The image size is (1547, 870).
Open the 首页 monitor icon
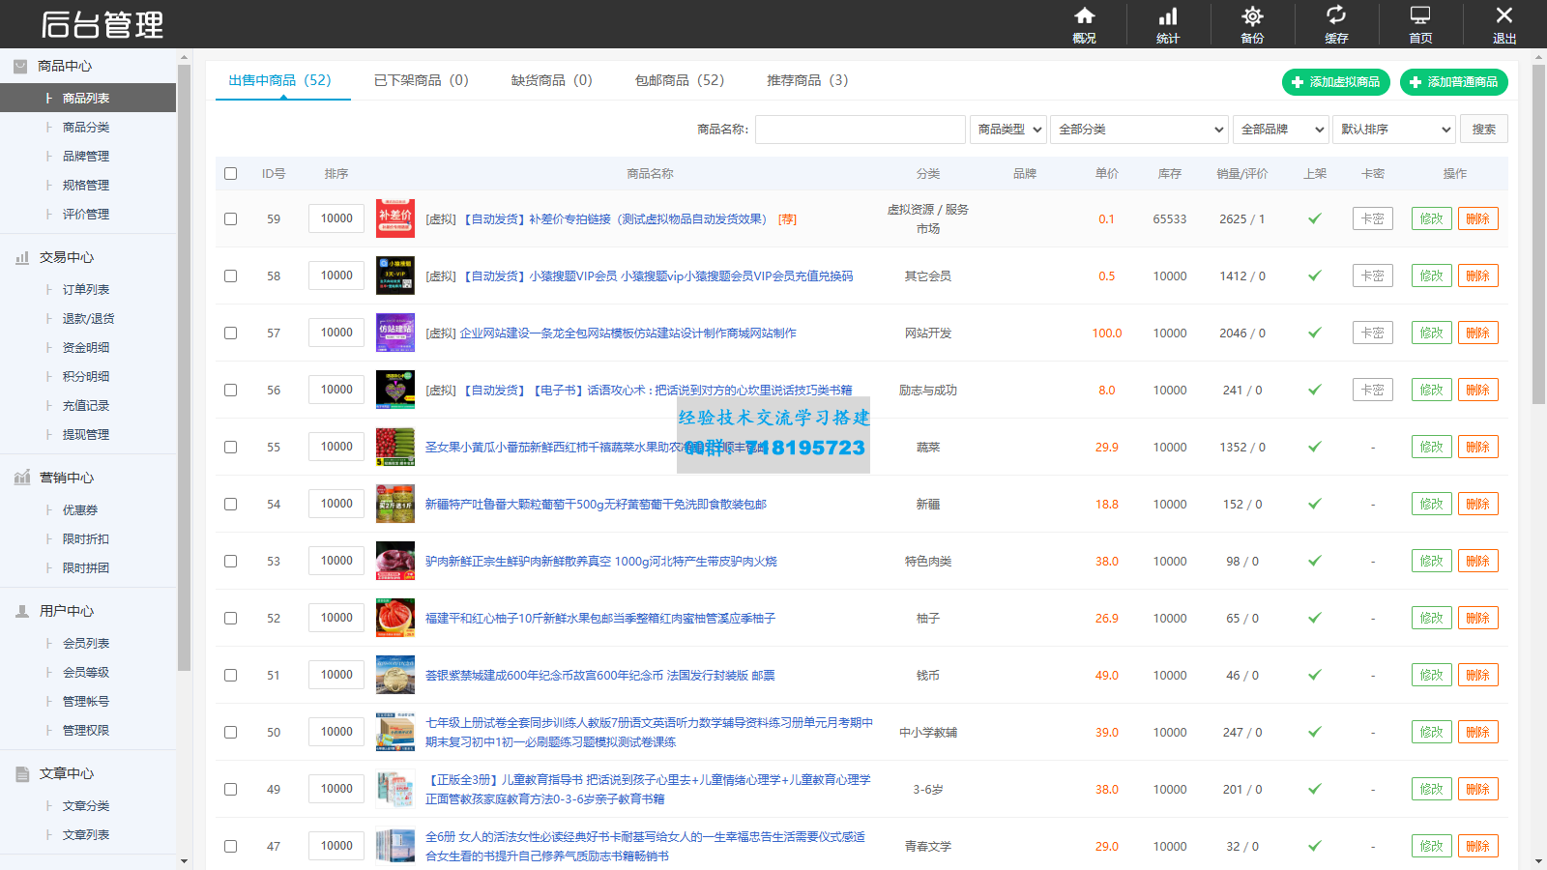[1420, 16]
